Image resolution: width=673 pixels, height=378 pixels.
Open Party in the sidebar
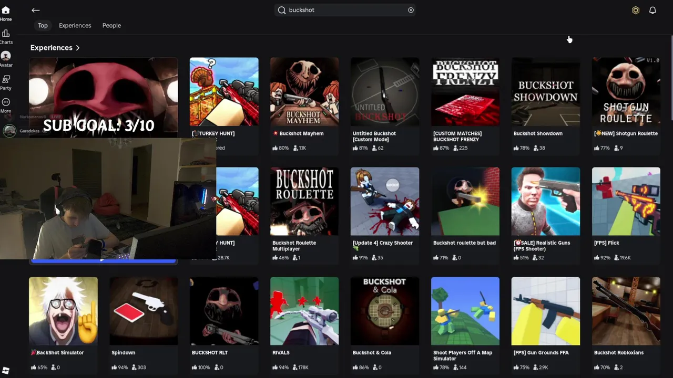tap(6, 82)
